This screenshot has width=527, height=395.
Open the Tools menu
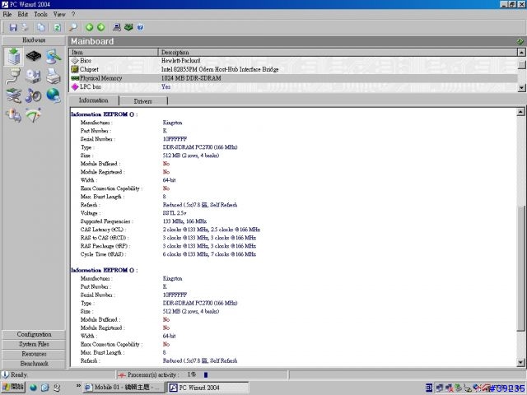(x=40, y=14)
